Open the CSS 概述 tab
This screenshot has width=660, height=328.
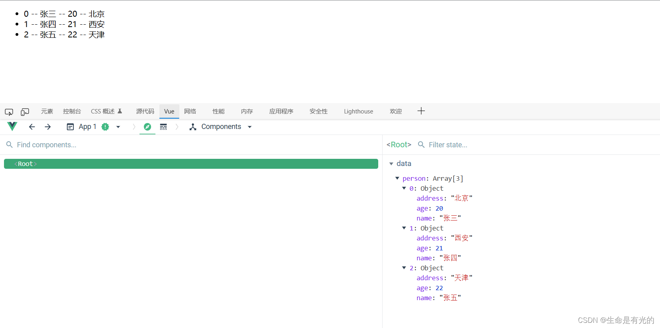103,111
